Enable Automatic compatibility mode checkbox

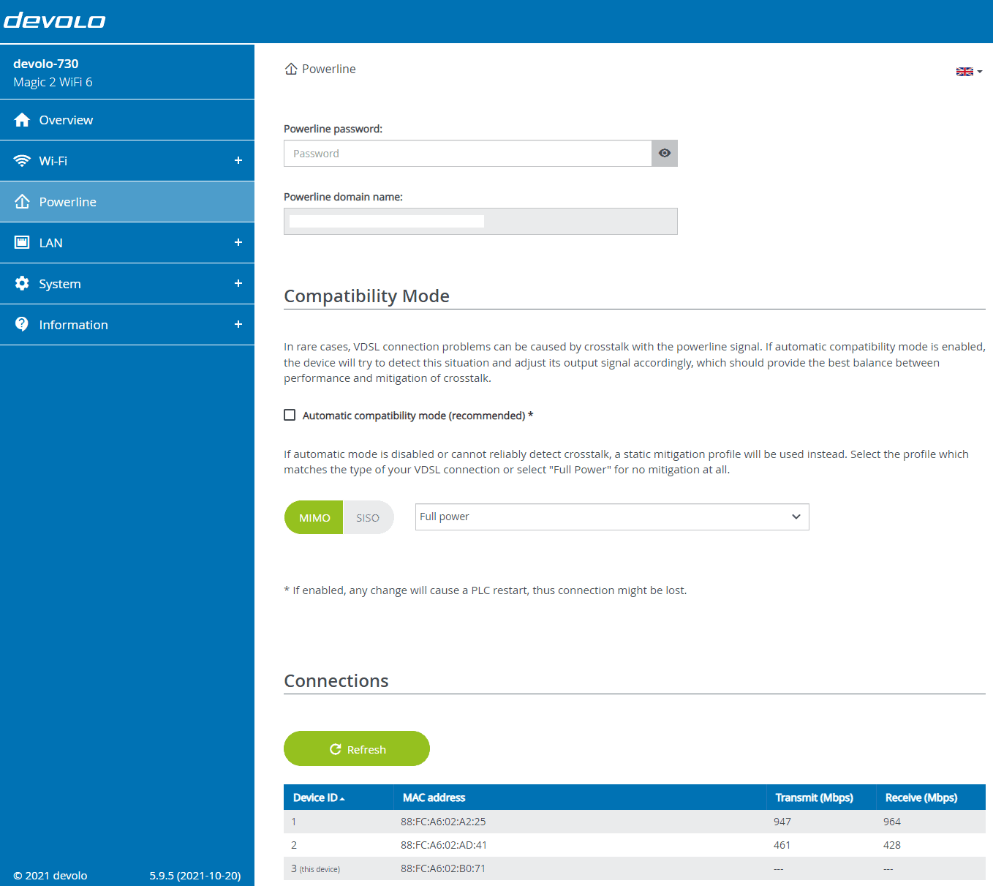click(x=290, y=415)
